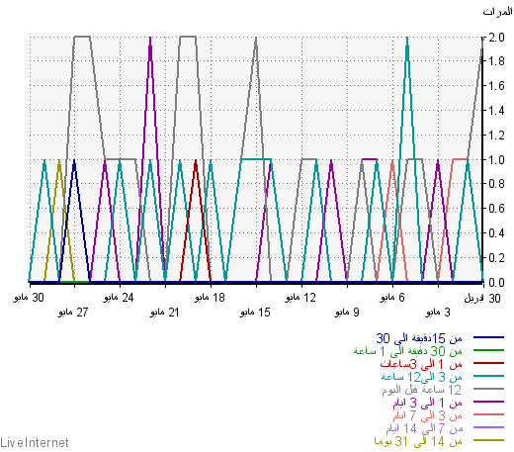This screenshot has width=514, height=452.
Task: Click the x-axis date "3 مايو"
Action: coord(437,313)
